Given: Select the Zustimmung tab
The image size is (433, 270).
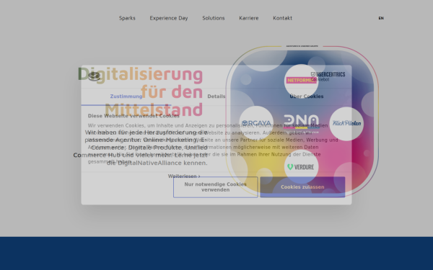Looking at the screenshot, I should point(126,96).
